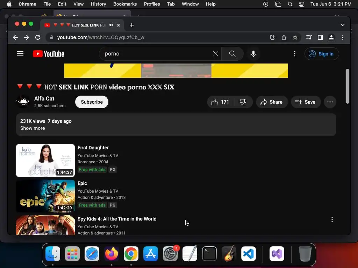Open the File menu

47,4
